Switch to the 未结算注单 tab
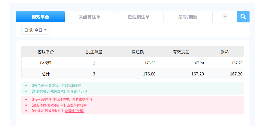Screen dimensions: 267x126 tap(90, 17)
